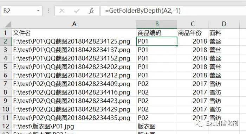Click the 2017 cell in row 10
Screen dimensions: 246x134
pos(193,109)
